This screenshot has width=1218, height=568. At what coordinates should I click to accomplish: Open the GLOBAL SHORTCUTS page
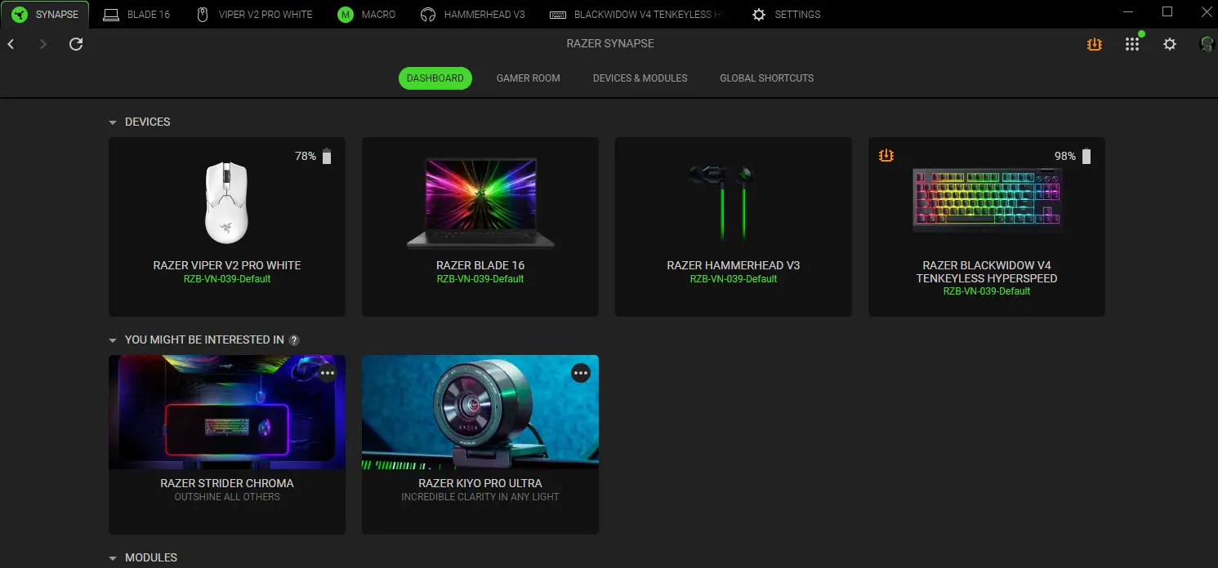[x=766, y=78]
